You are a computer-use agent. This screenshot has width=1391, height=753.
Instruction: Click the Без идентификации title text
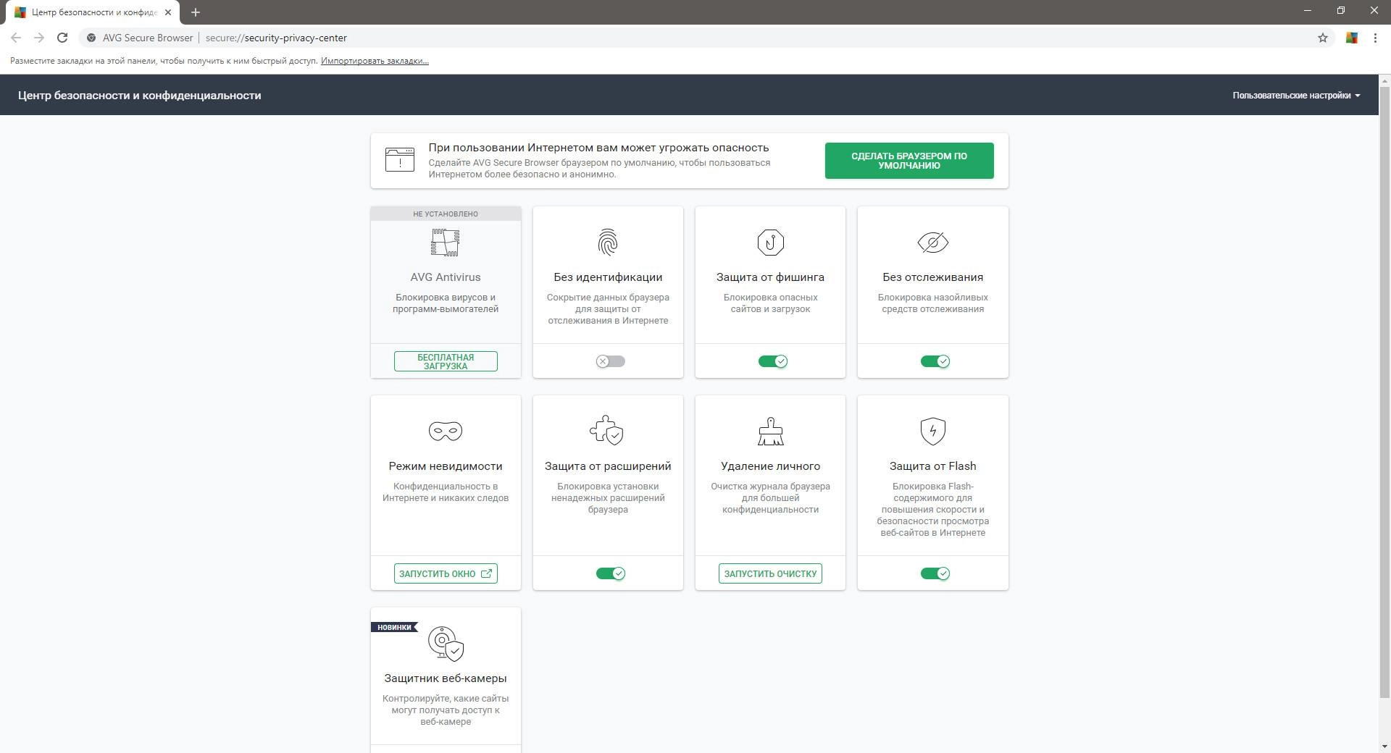[x=608, y=277]
